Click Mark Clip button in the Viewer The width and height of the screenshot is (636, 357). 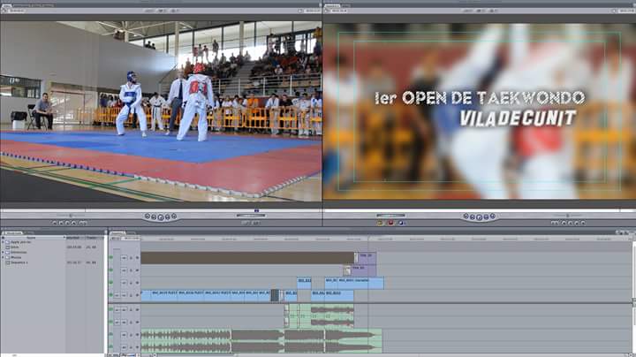(x=61, y=223)
